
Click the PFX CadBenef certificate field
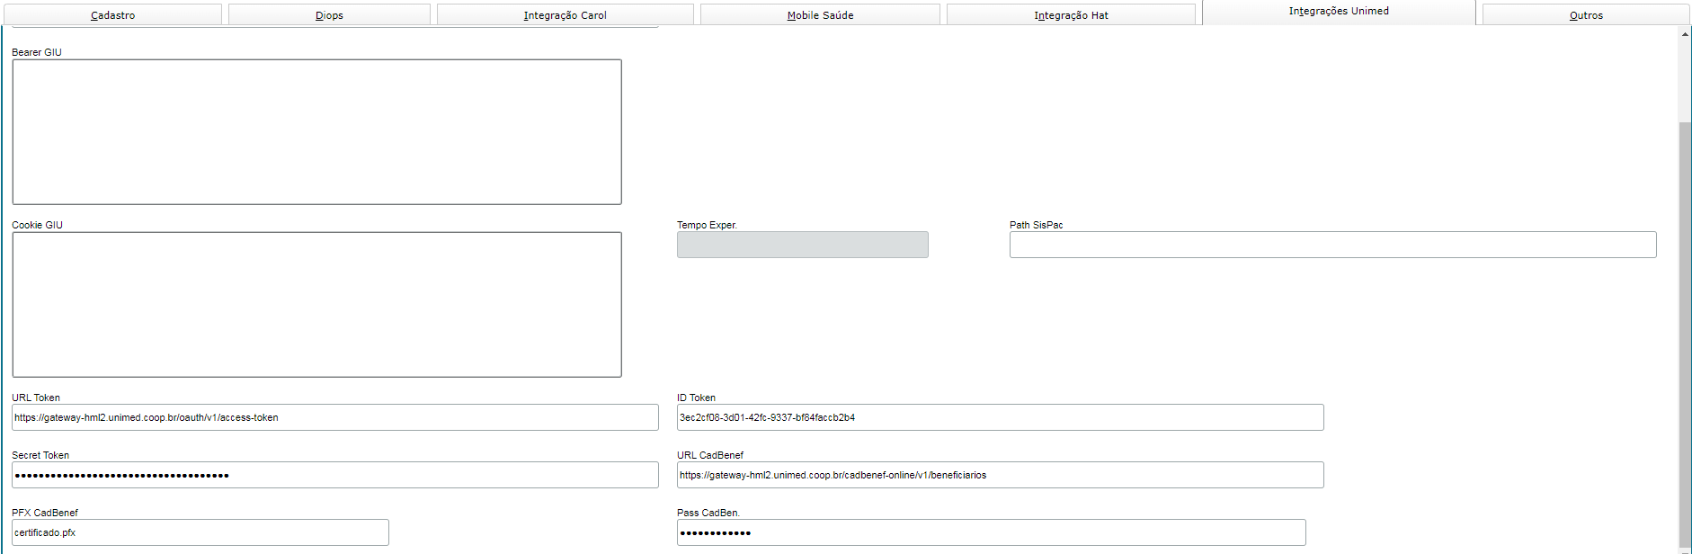pyautogui.click(x=200, y=532)
